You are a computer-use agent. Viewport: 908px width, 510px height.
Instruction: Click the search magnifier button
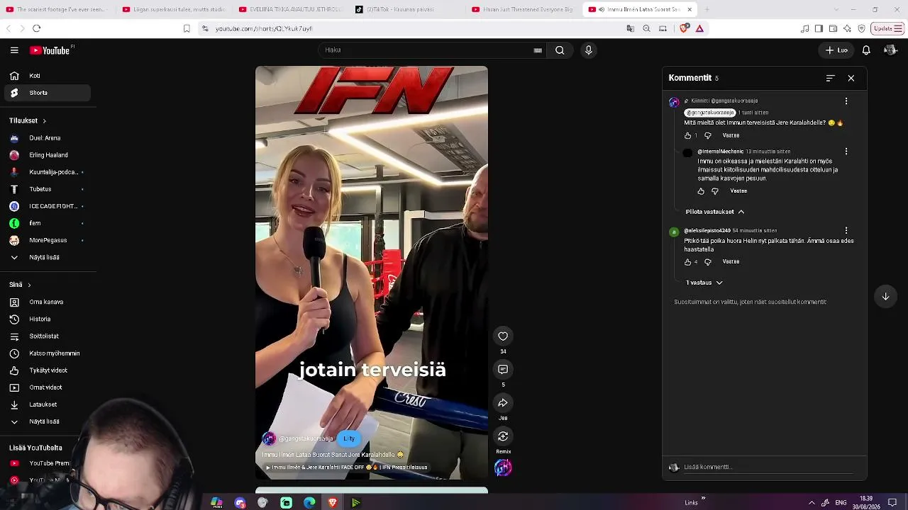tap(560, 50)
